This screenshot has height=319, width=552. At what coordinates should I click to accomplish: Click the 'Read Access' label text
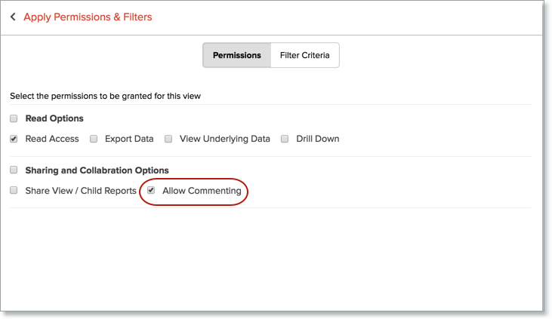coord(52,139)
